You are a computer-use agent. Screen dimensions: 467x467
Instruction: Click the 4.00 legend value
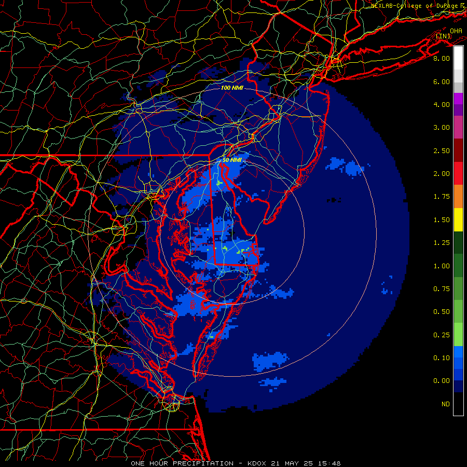tap(442, 104)
